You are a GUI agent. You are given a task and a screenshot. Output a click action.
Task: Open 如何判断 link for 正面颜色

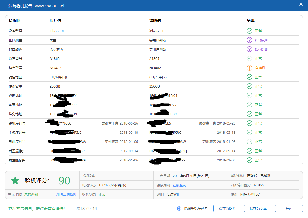262,40
